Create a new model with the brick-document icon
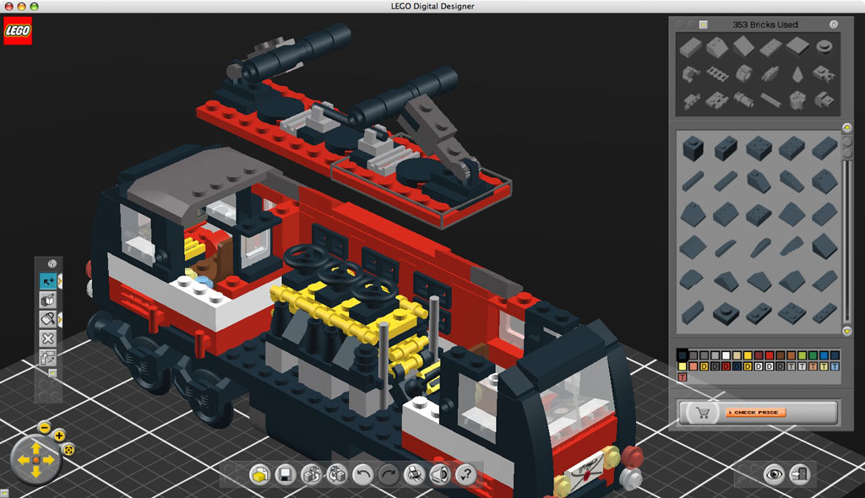Image resolution: width=865 pixels, height=498 pixels. [x=259, y=475]
